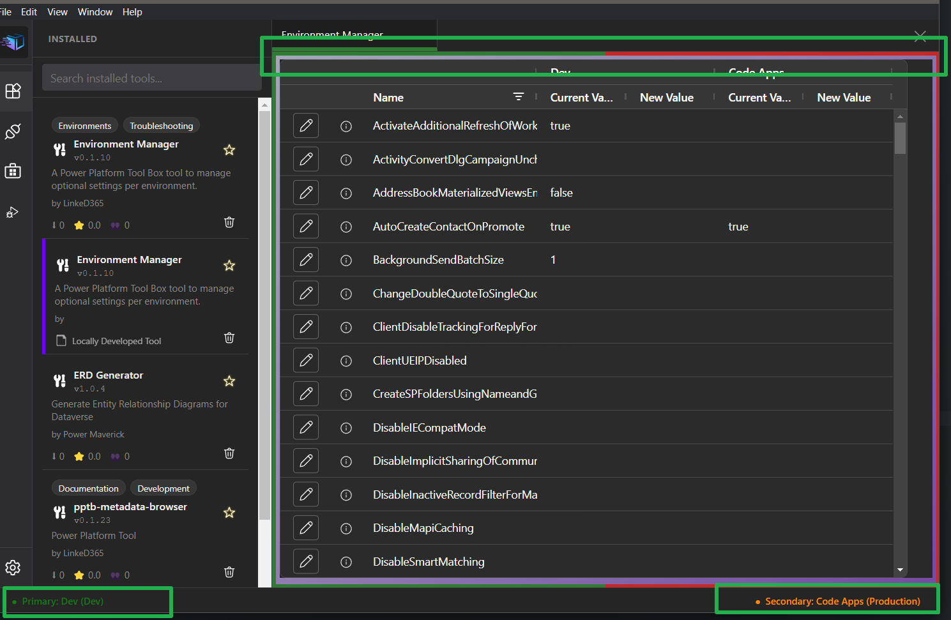This screenshot has height=620, width=951.
Task: Click the Troubleshooting category tag
Action: click(161, 126)
